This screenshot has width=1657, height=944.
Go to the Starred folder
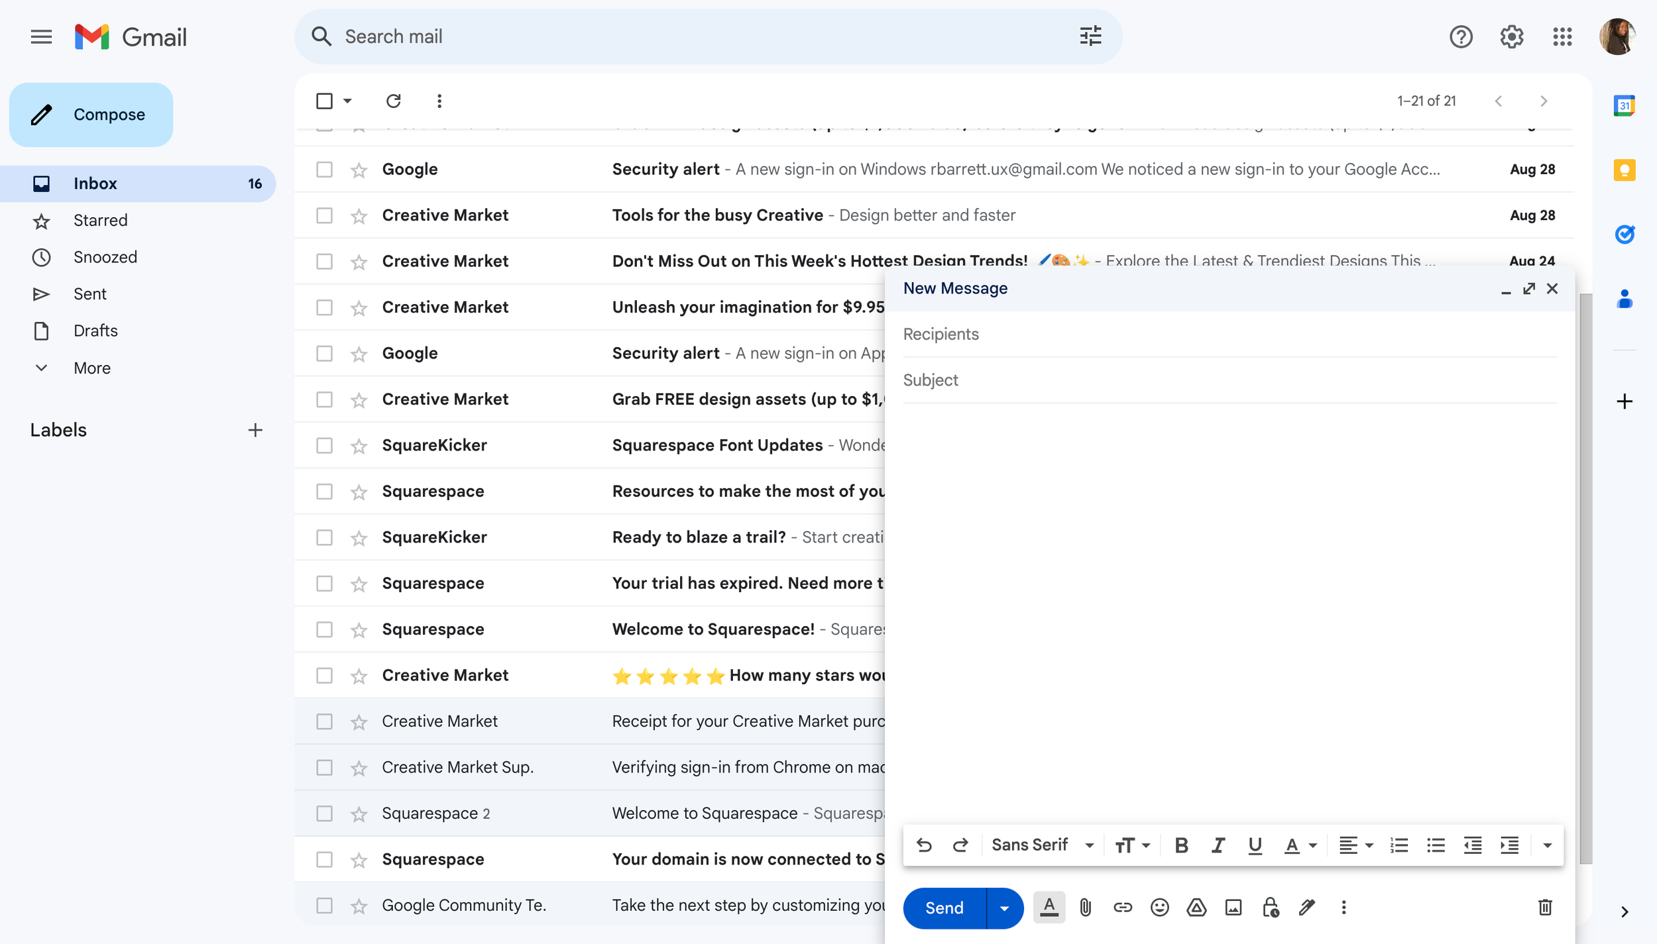pyautogui.click(x=100, y=221)
